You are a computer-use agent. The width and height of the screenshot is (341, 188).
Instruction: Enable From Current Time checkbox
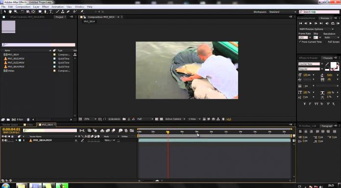pos(300,42)
